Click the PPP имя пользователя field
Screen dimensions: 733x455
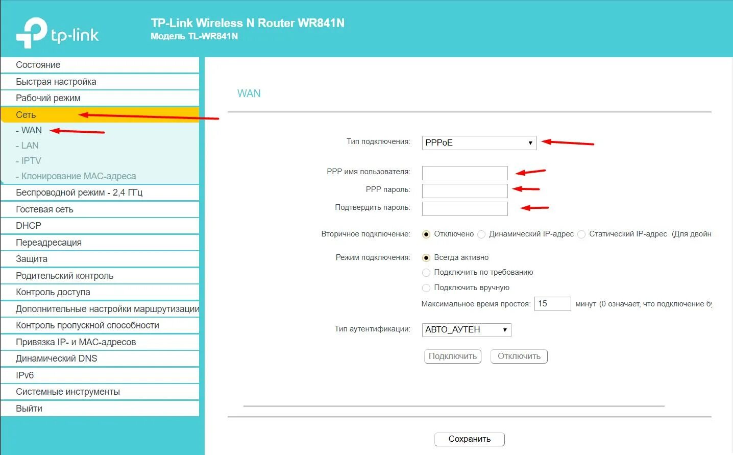[x=465, y=173]
